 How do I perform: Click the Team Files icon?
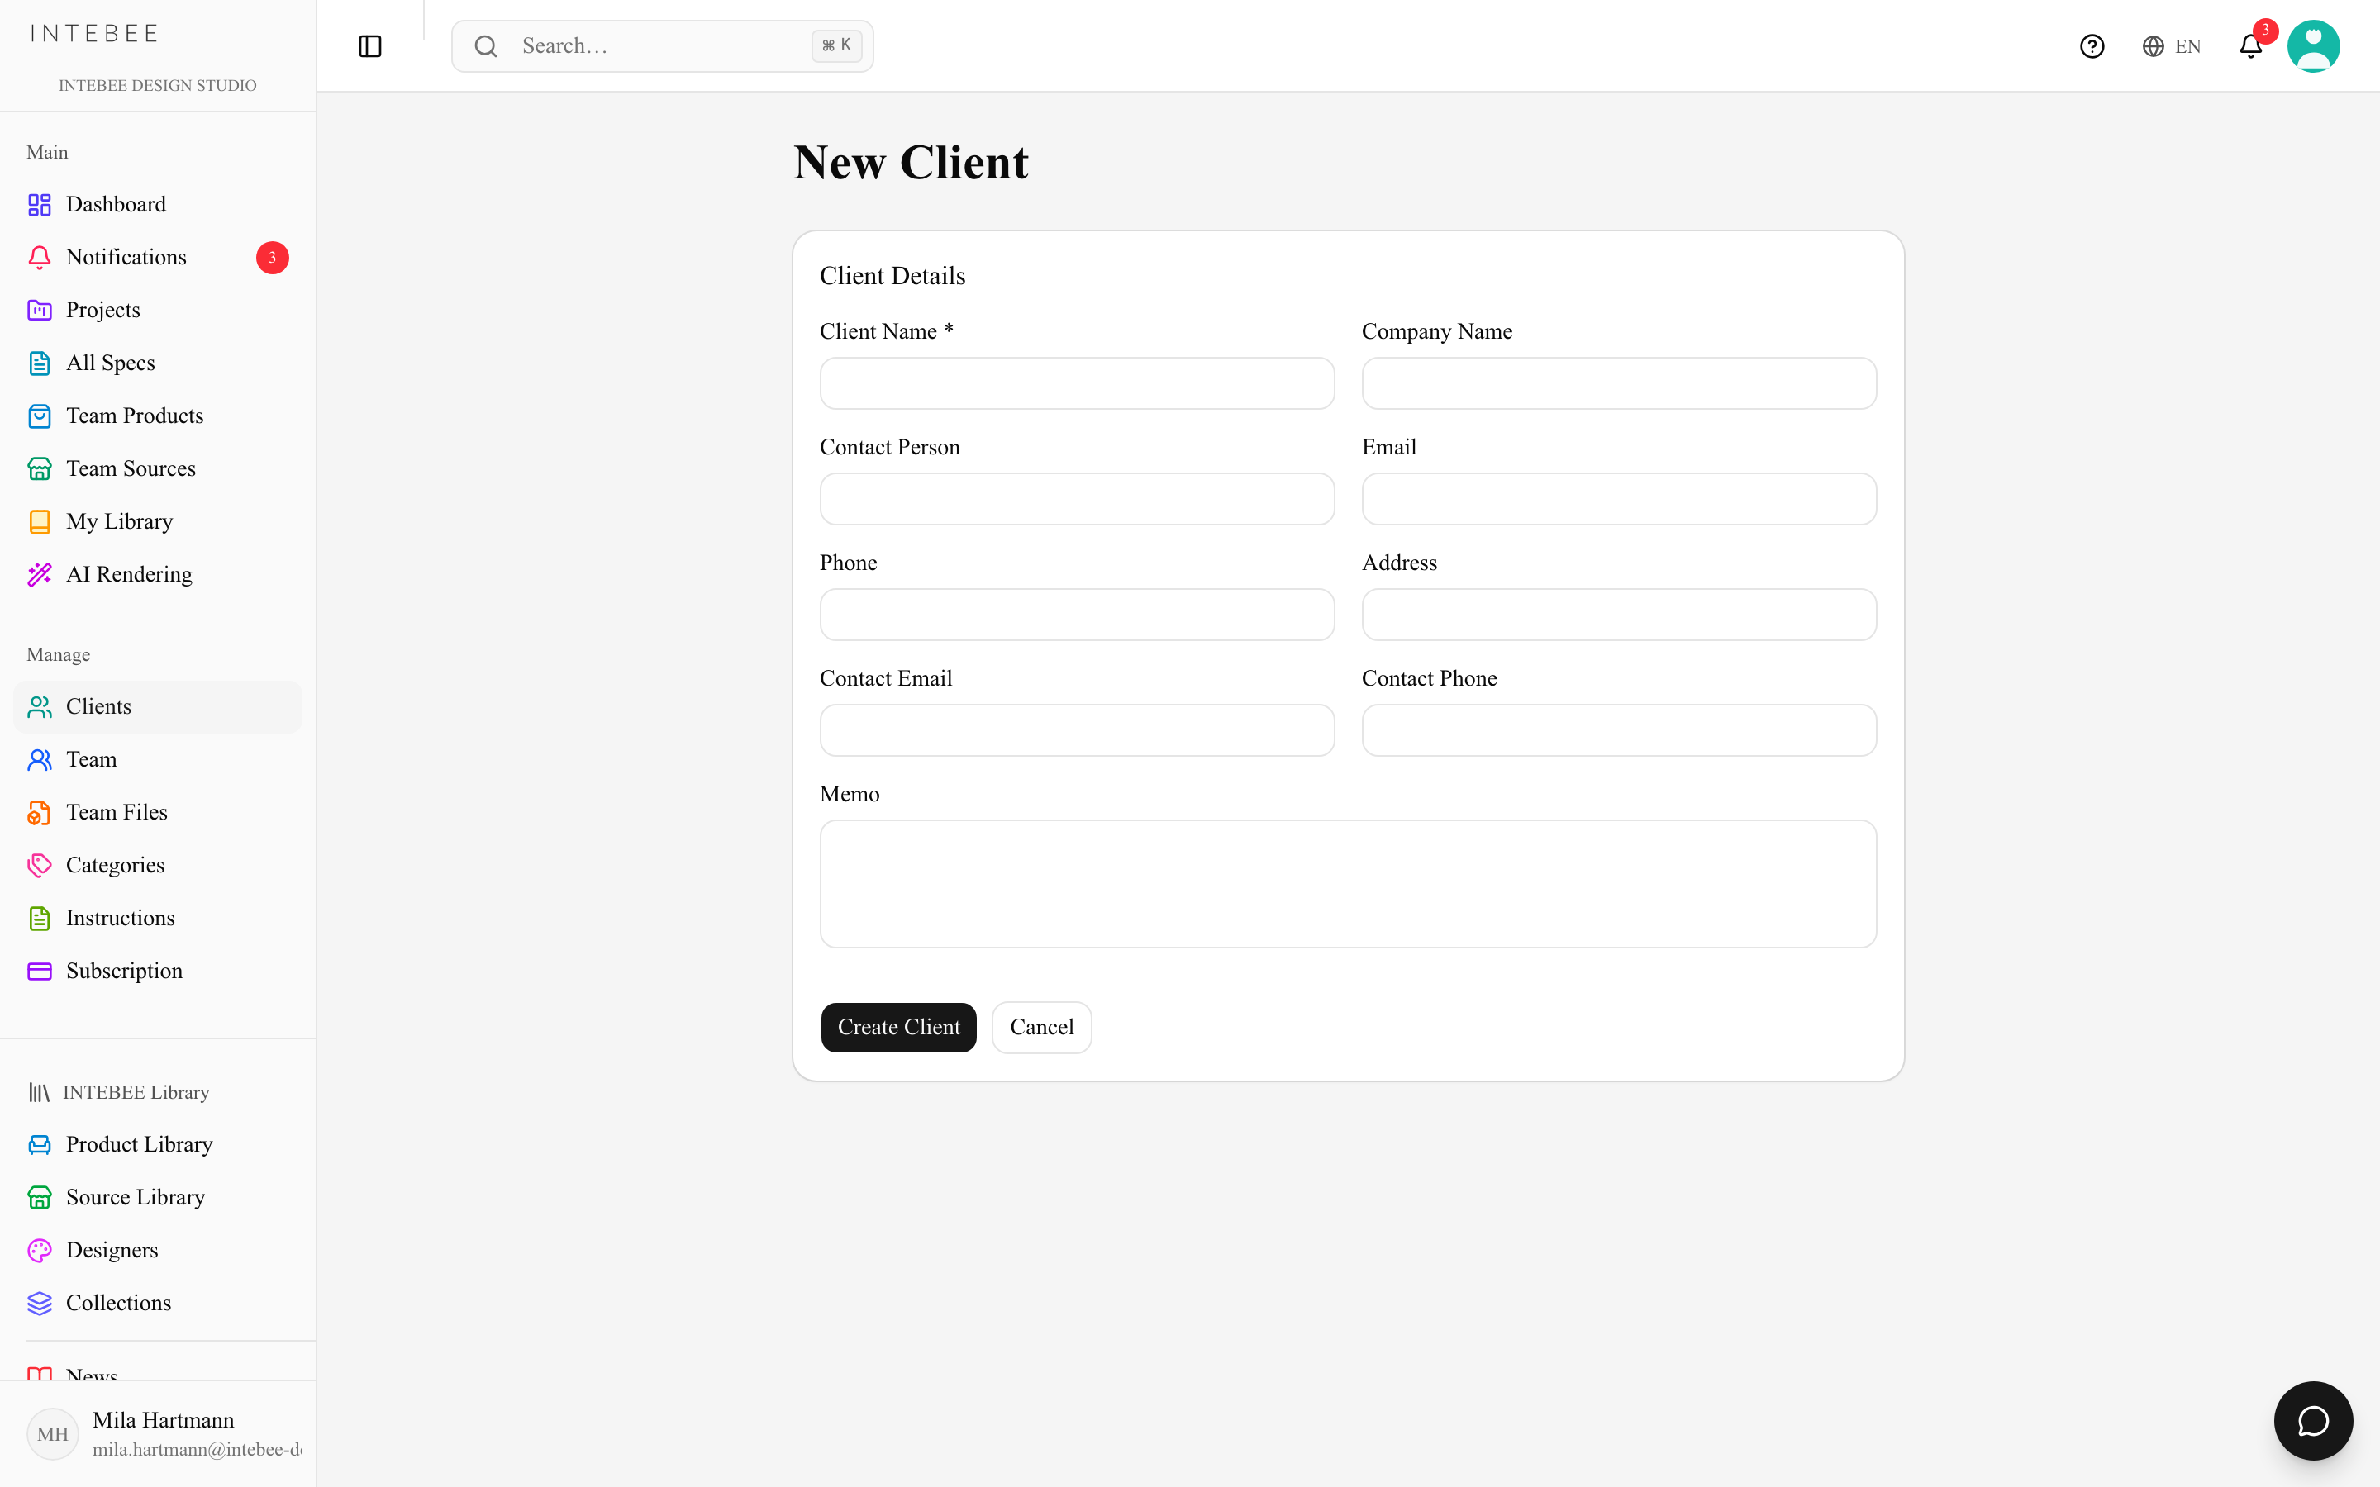tap(40, 812)
